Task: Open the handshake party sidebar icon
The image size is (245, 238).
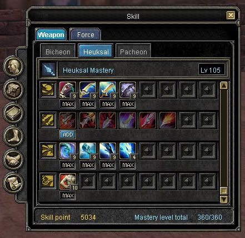Action: [x=13, y=159]
